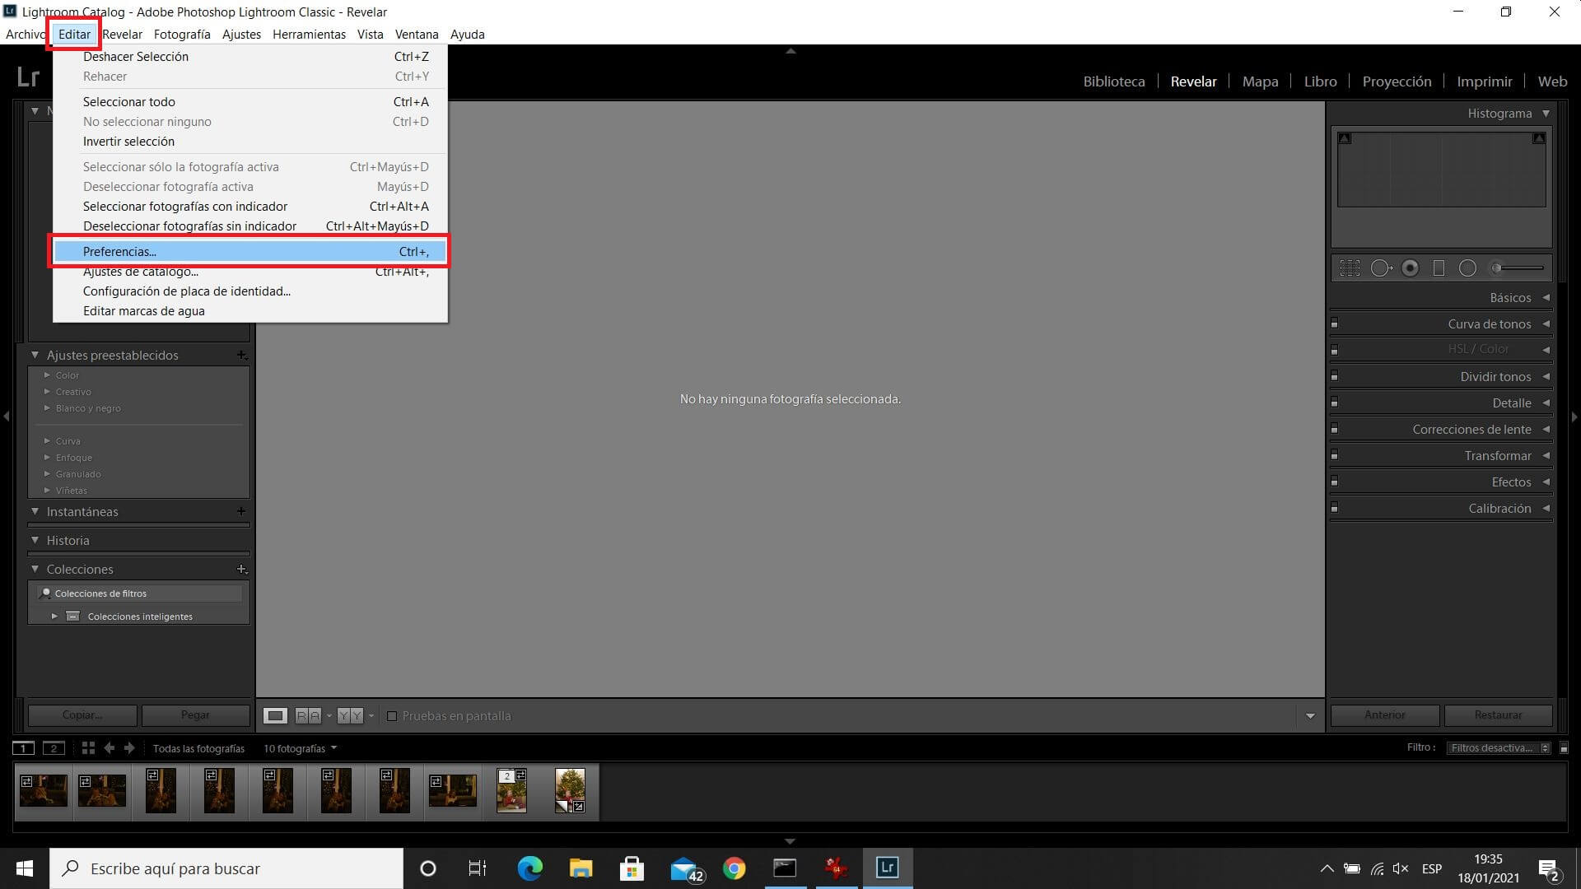The width and height of the screenshot is (1581, 889).
Task: Go back using filmstrip left arrow
Action: 109,748
